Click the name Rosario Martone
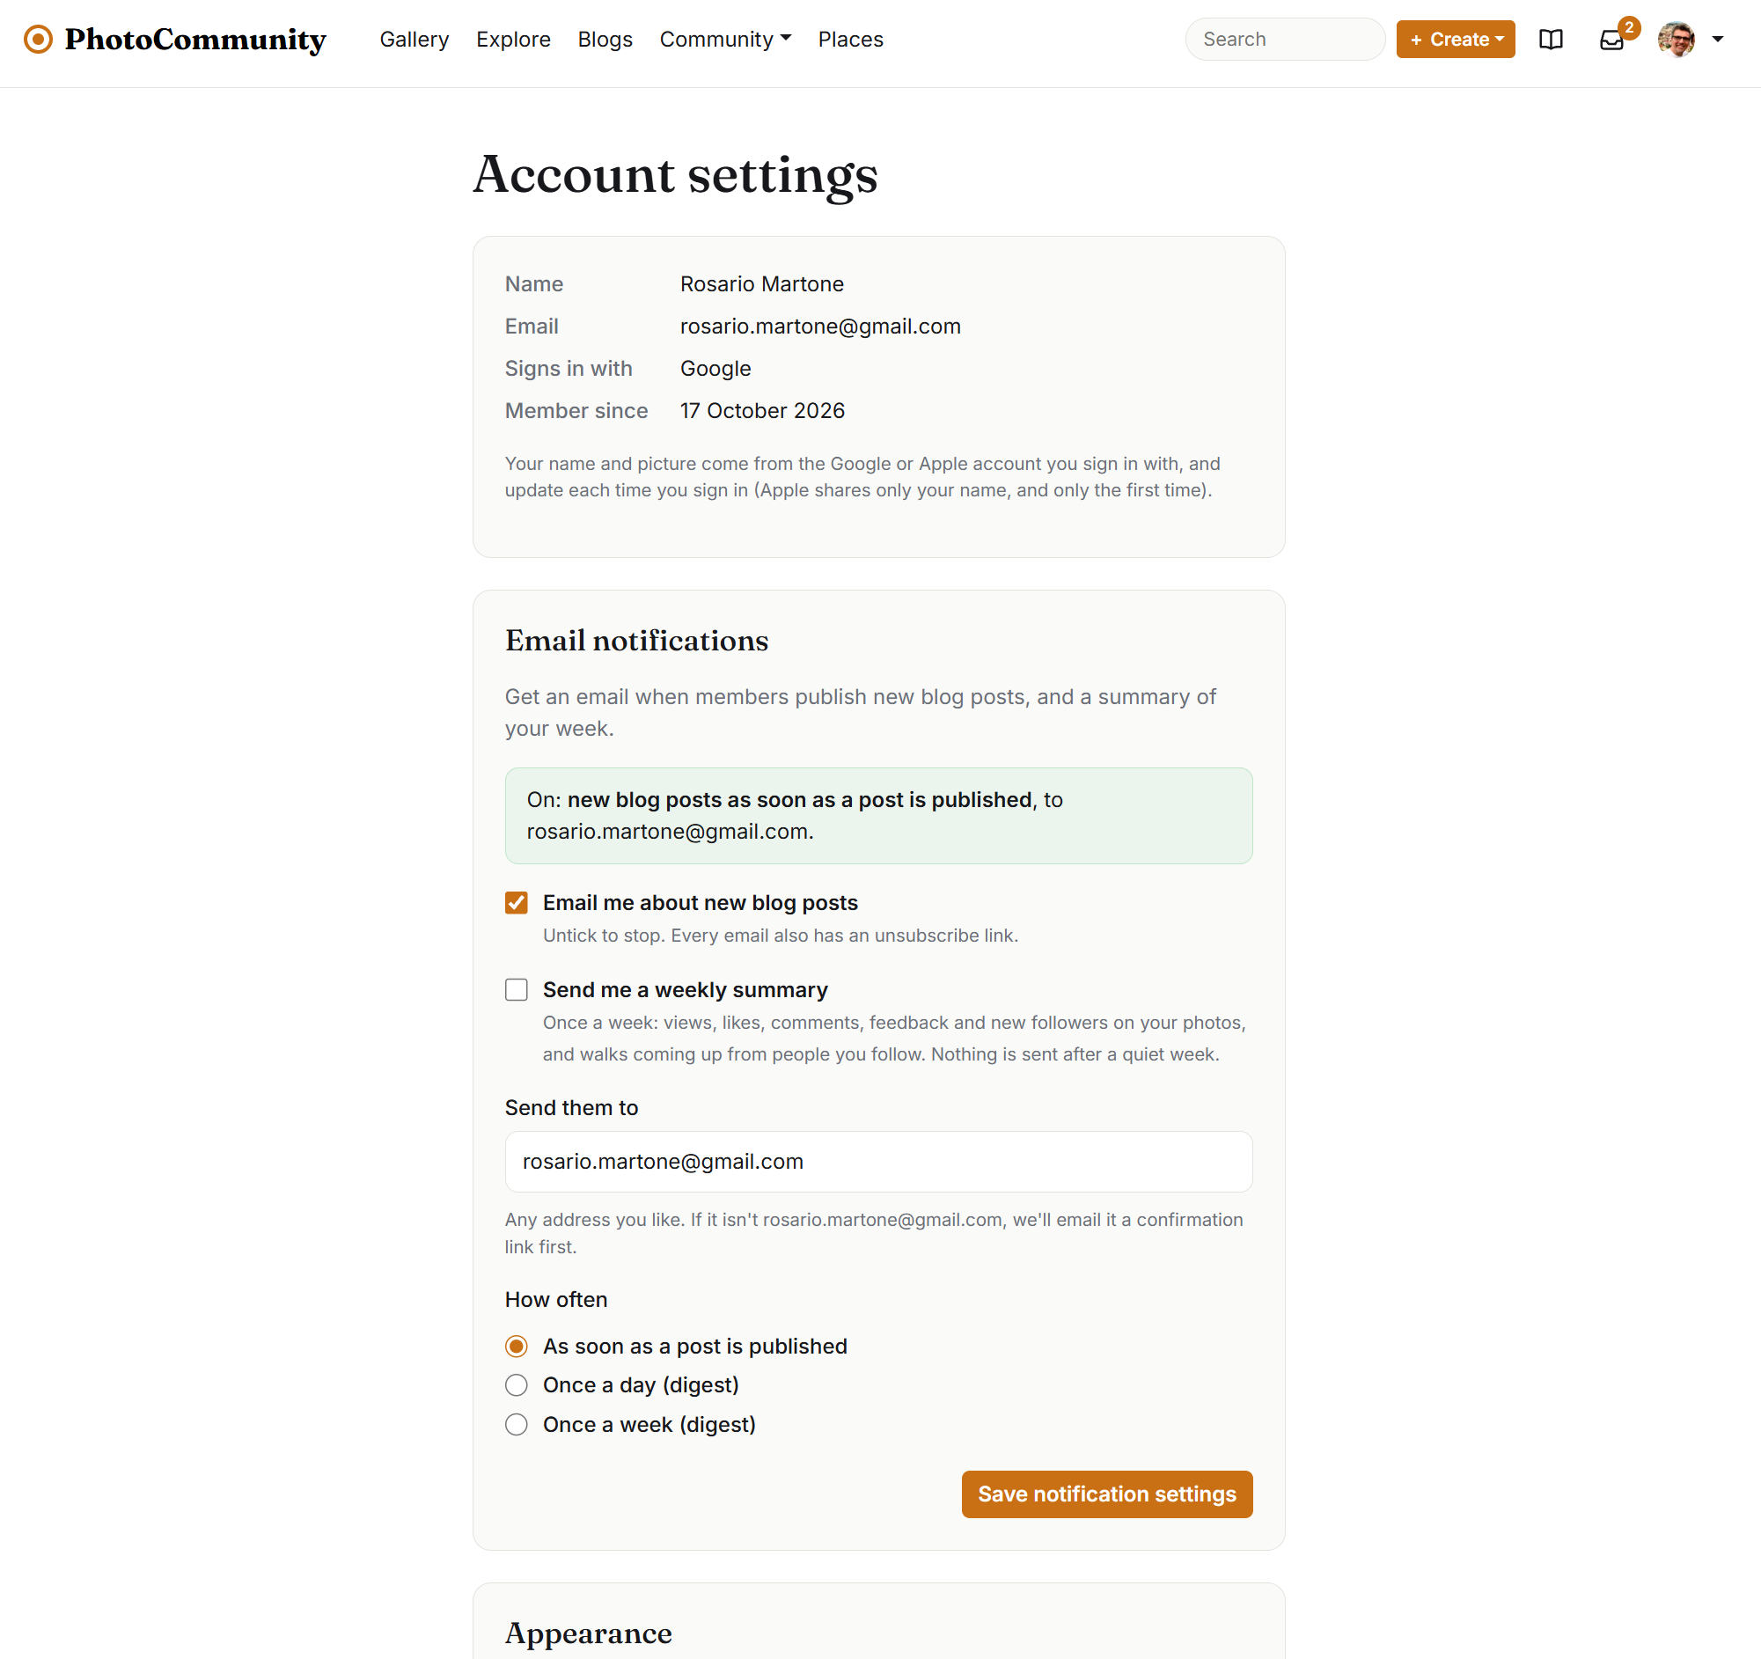1761x1659 pixels. [762, 283]
